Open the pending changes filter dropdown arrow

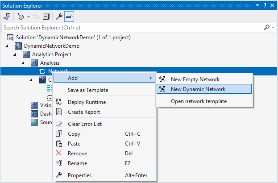[29, 17]
